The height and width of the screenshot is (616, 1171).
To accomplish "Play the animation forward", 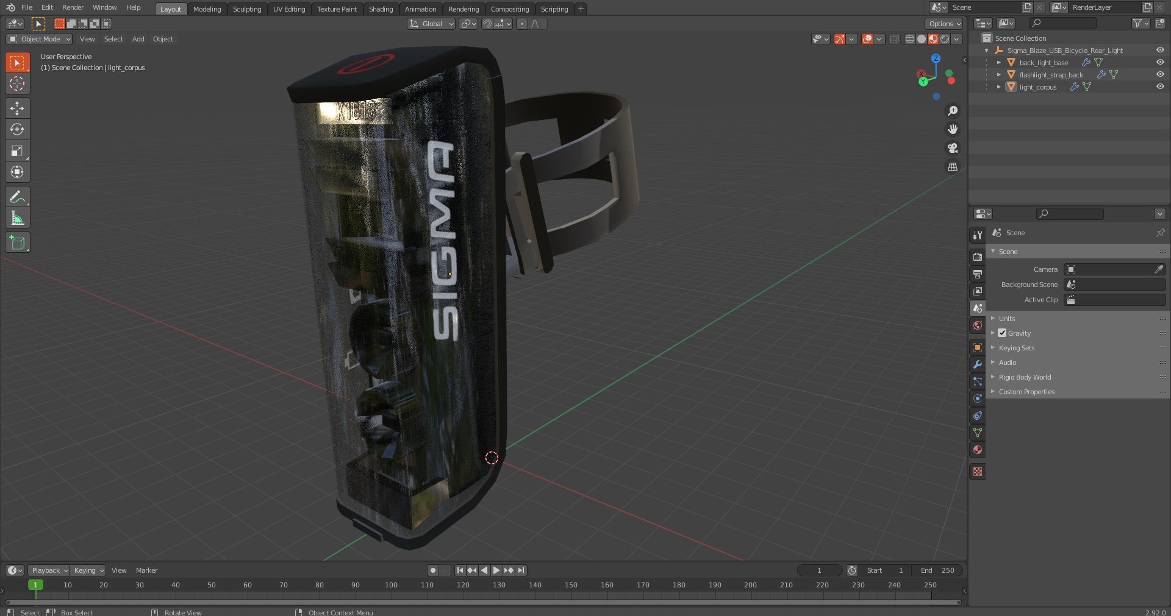I will (496, 570).
